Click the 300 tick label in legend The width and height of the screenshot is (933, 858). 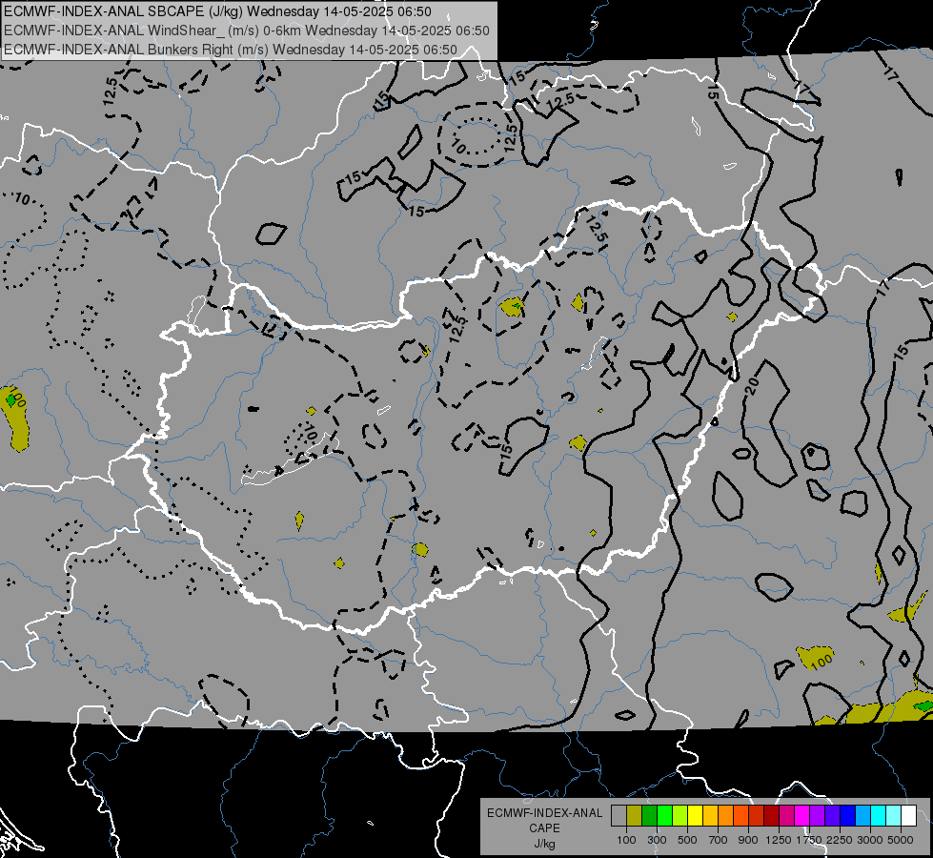(657, 840)
